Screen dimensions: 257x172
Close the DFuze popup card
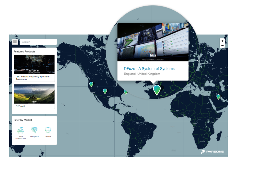click(x=185, y=27)
